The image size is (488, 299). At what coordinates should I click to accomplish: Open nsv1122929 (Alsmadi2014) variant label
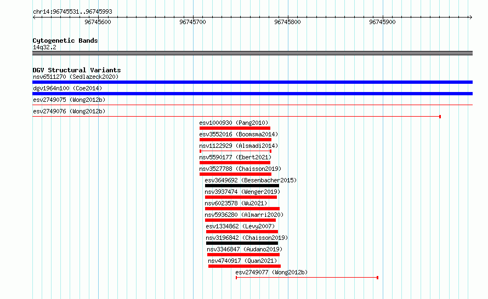point(239,146)
